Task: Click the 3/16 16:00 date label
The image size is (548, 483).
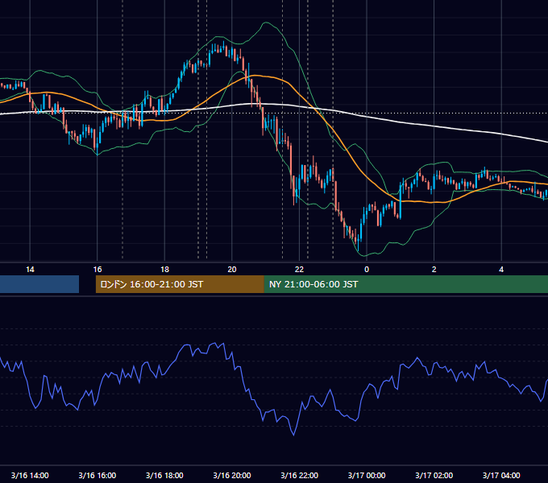Action: pos(98,475)
